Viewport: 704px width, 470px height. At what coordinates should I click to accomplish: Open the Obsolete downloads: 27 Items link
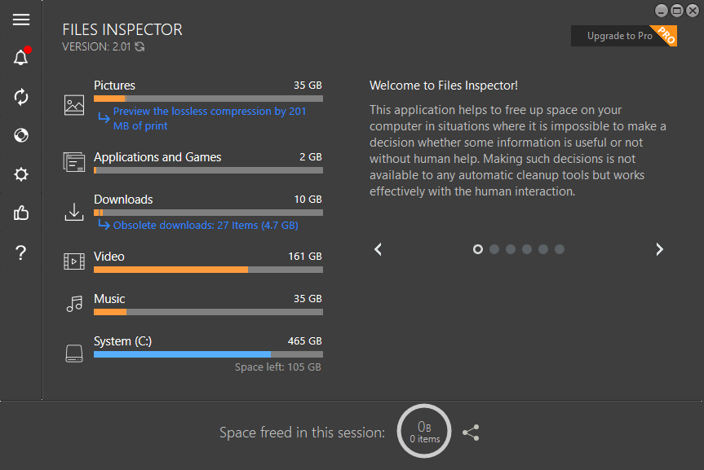coord(205,226)
